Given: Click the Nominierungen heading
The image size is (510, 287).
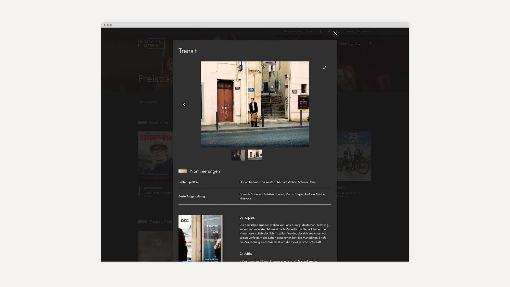Looking at the screenshot, I should (205, 171).
